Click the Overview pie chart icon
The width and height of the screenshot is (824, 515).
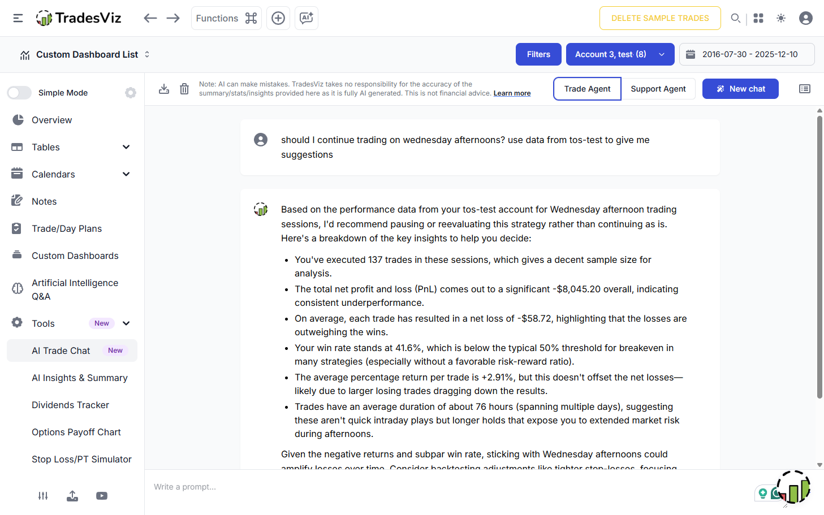pyautogui.click(x=18, y=120)
